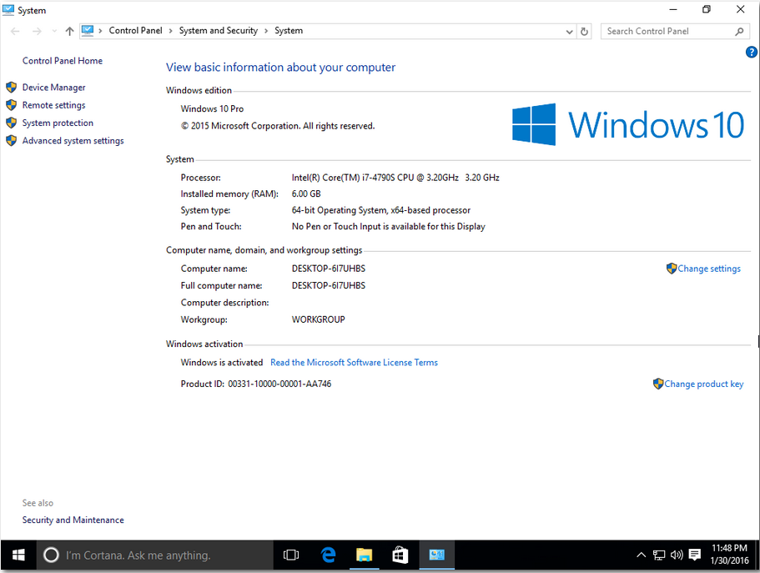Click Change settings for computer name

coord(708,269)
